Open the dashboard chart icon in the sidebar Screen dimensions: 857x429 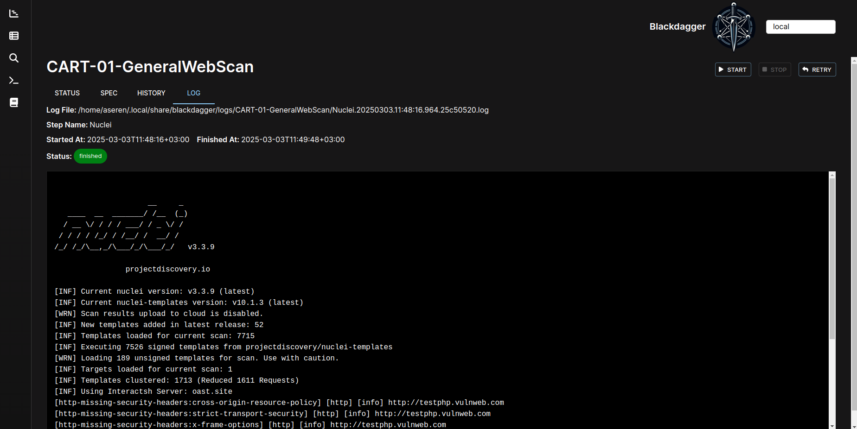tap(14, 13)
